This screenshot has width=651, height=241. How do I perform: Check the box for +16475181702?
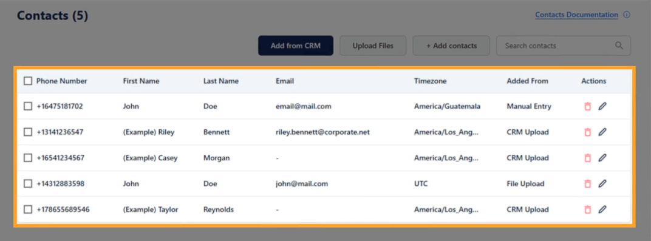click(x=28, y=106)
